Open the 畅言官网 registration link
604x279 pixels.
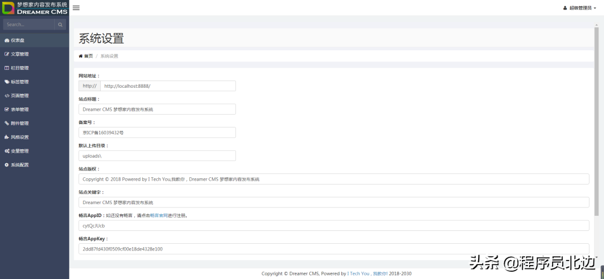click(x=159, y=216)
